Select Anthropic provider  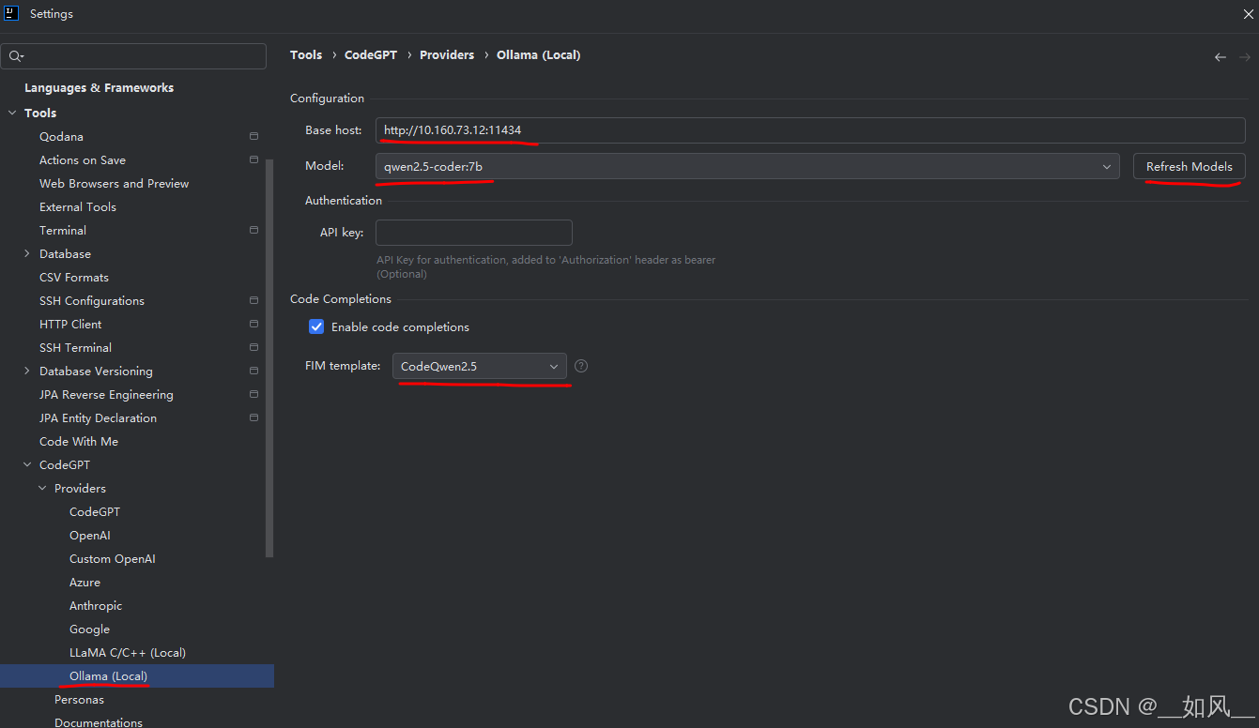96,605
